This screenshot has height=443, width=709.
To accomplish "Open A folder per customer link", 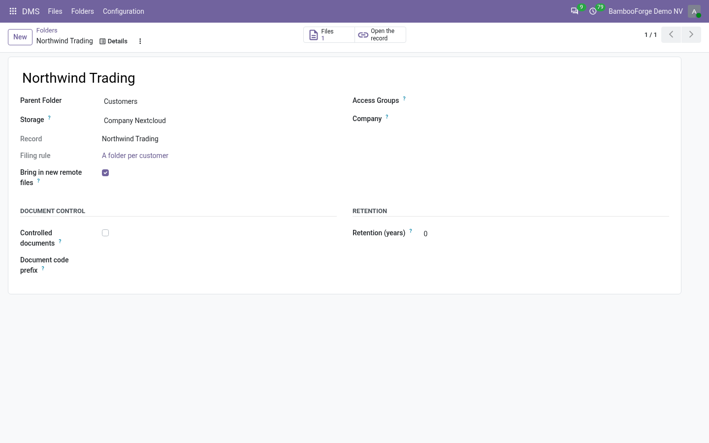I will [135, 156].
